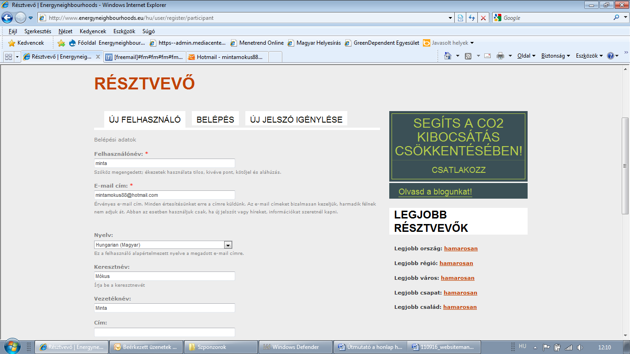Refresh the page with the Refresh icon
The width and height of the screenshot is (630, 354).
[472, 18]
